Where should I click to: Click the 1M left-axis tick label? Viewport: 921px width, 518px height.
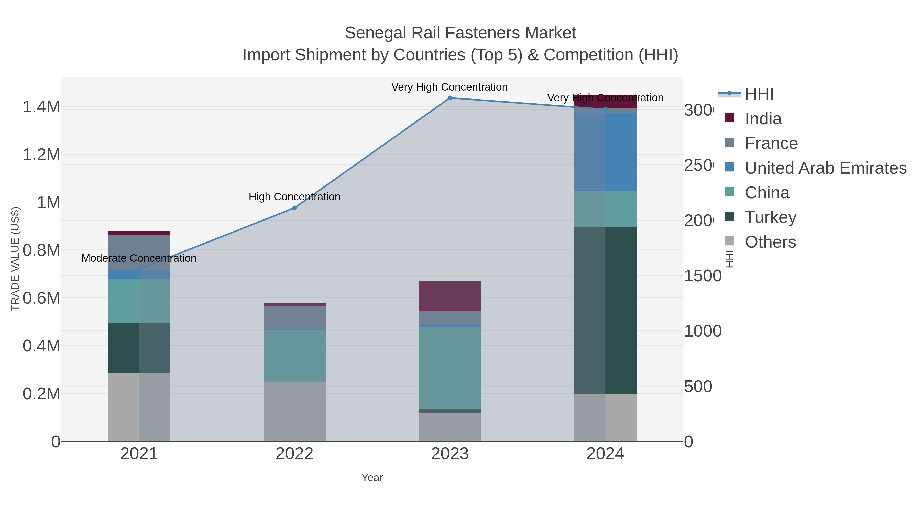coord(49,202)
